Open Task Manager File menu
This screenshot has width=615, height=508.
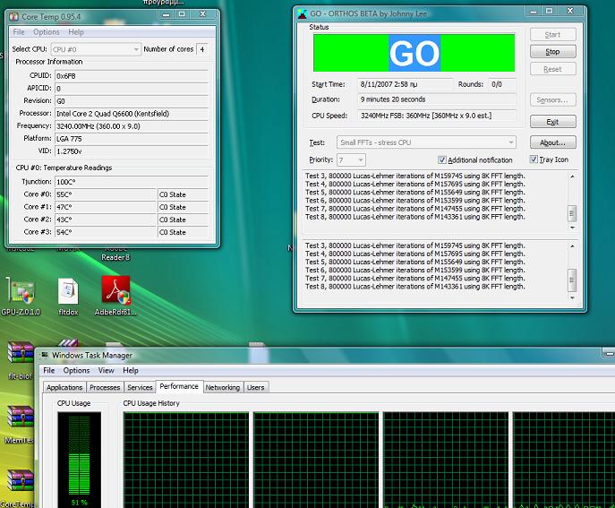pyautogui.click(x=49, y=371)
